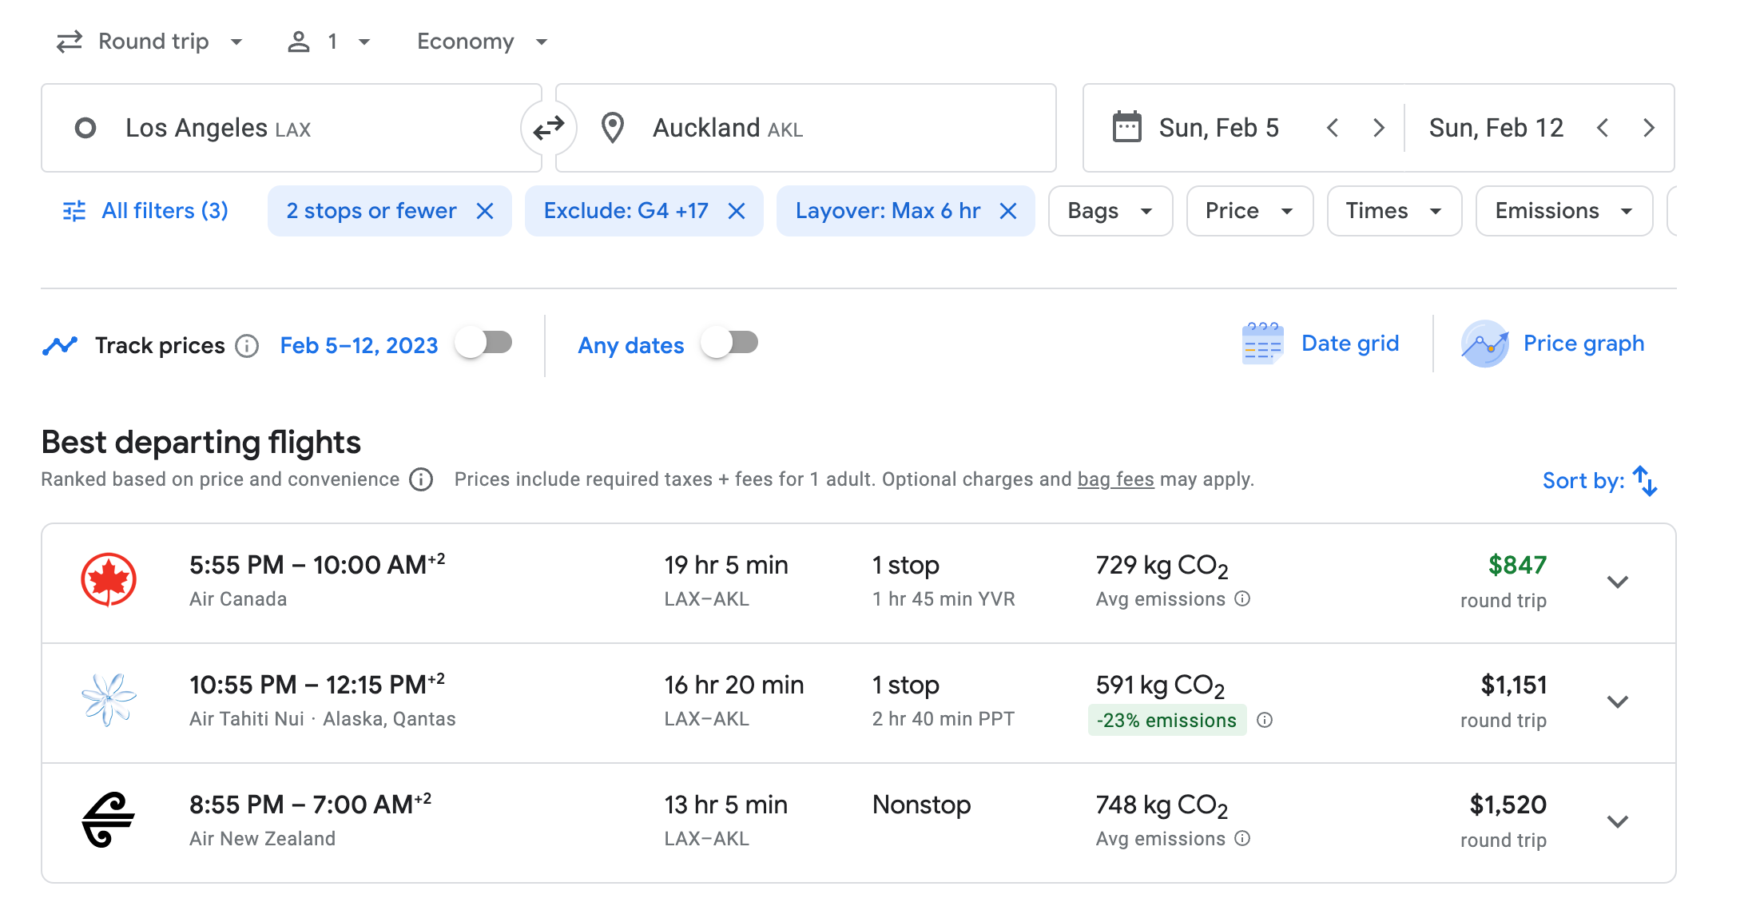This screenshot has height=922, width=1748.
Task: Click the Air New Zealand koru logo
Action: point(109,820)
